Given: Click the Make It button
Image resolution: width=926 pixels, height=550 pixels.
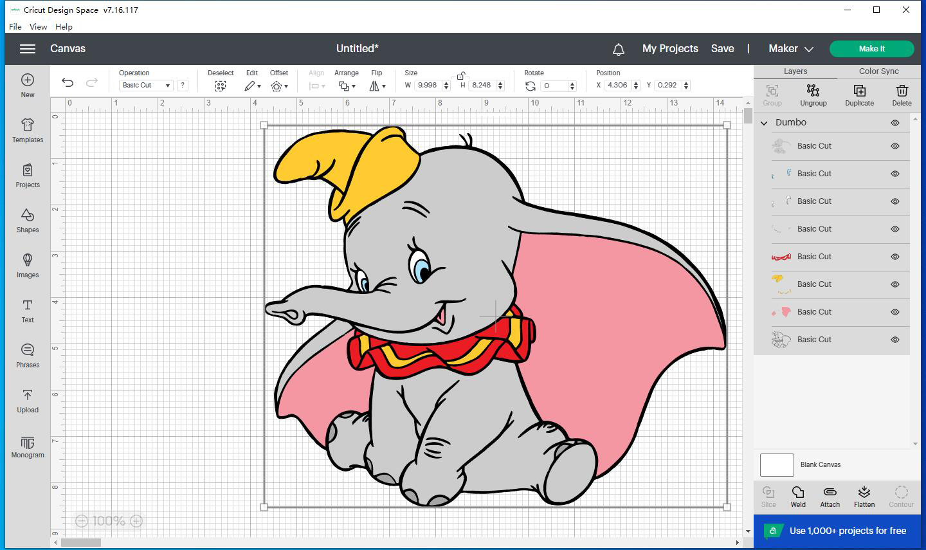Looking at the screenshot, I should tap(872, 49).
